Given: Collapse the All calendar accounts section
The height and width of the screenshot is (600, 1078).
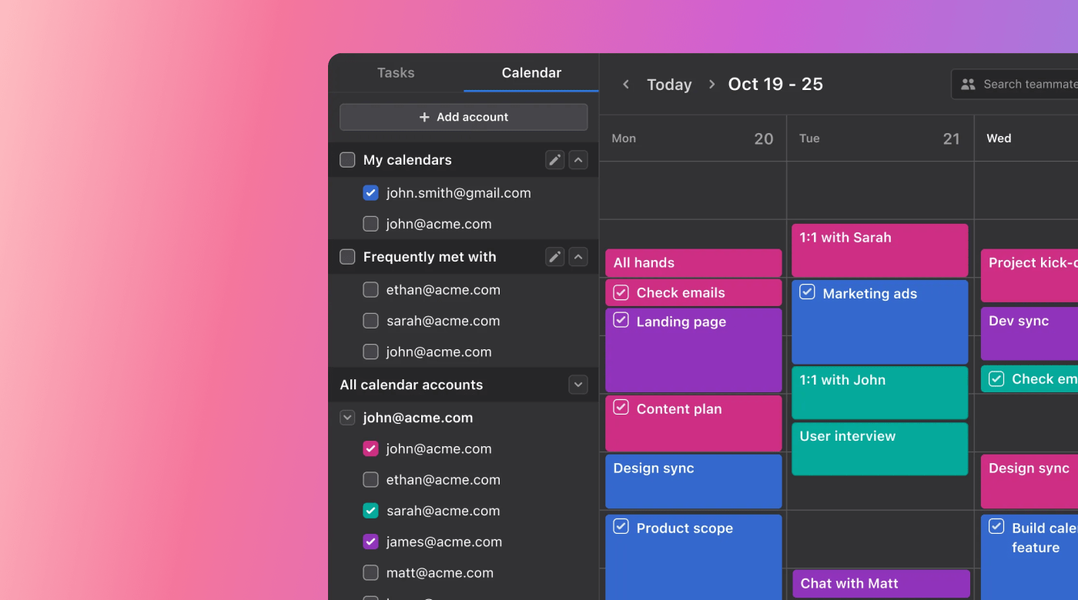Looking at the screenshot, I should tap(578, 385).
